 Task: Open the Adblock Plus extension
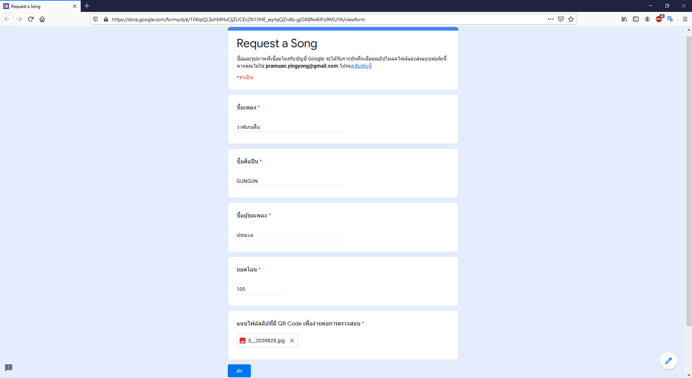[659, 19]
